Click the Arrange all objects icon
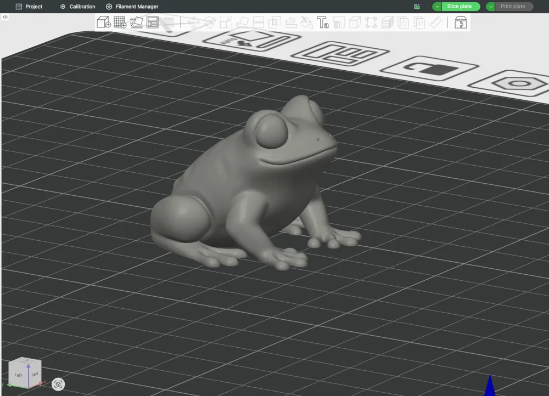 tap(153, 22)
